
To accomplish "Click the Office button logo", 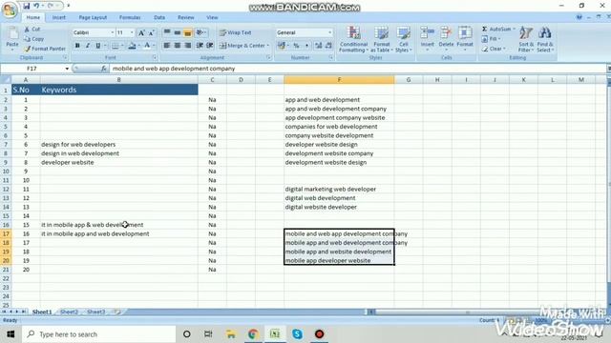I will pos(9,10).
